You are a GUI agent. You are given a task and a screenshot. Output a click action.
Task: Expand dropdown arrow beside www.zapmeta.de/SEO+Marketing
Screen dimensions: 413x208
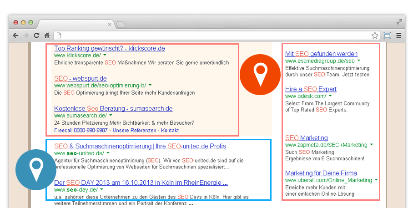(x=372, y=144)
